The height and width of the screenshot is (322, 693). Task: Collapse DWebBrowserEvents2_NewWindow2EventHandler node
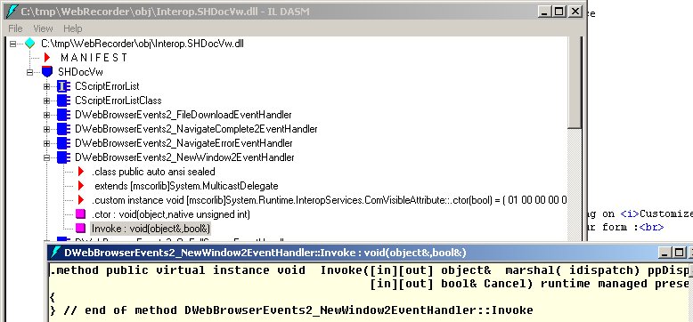tap(46, 157)
